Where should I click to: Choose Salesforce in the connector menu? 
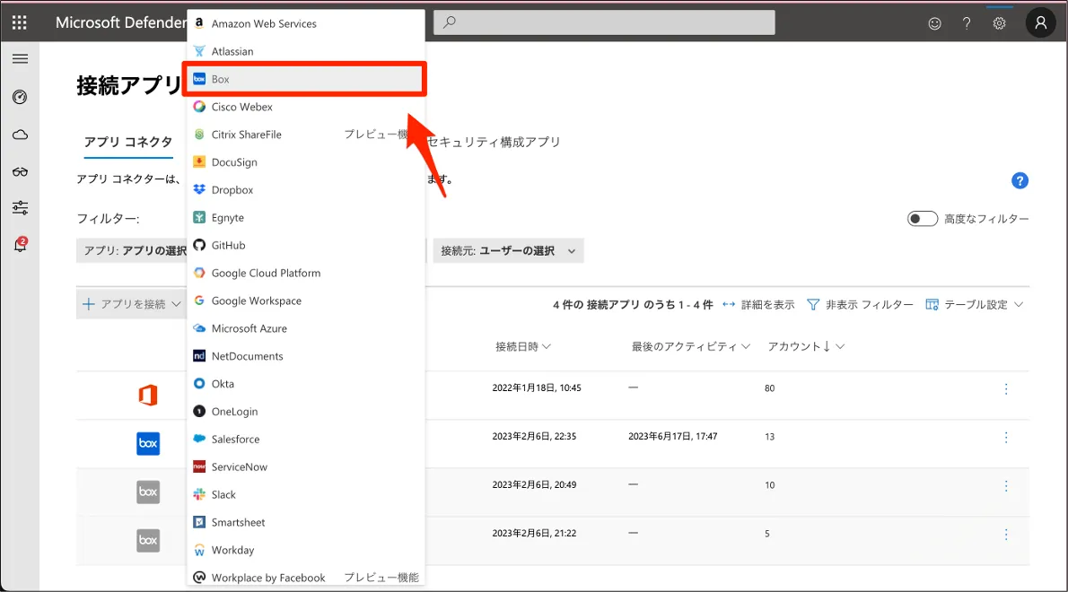[x=235, y=440]
